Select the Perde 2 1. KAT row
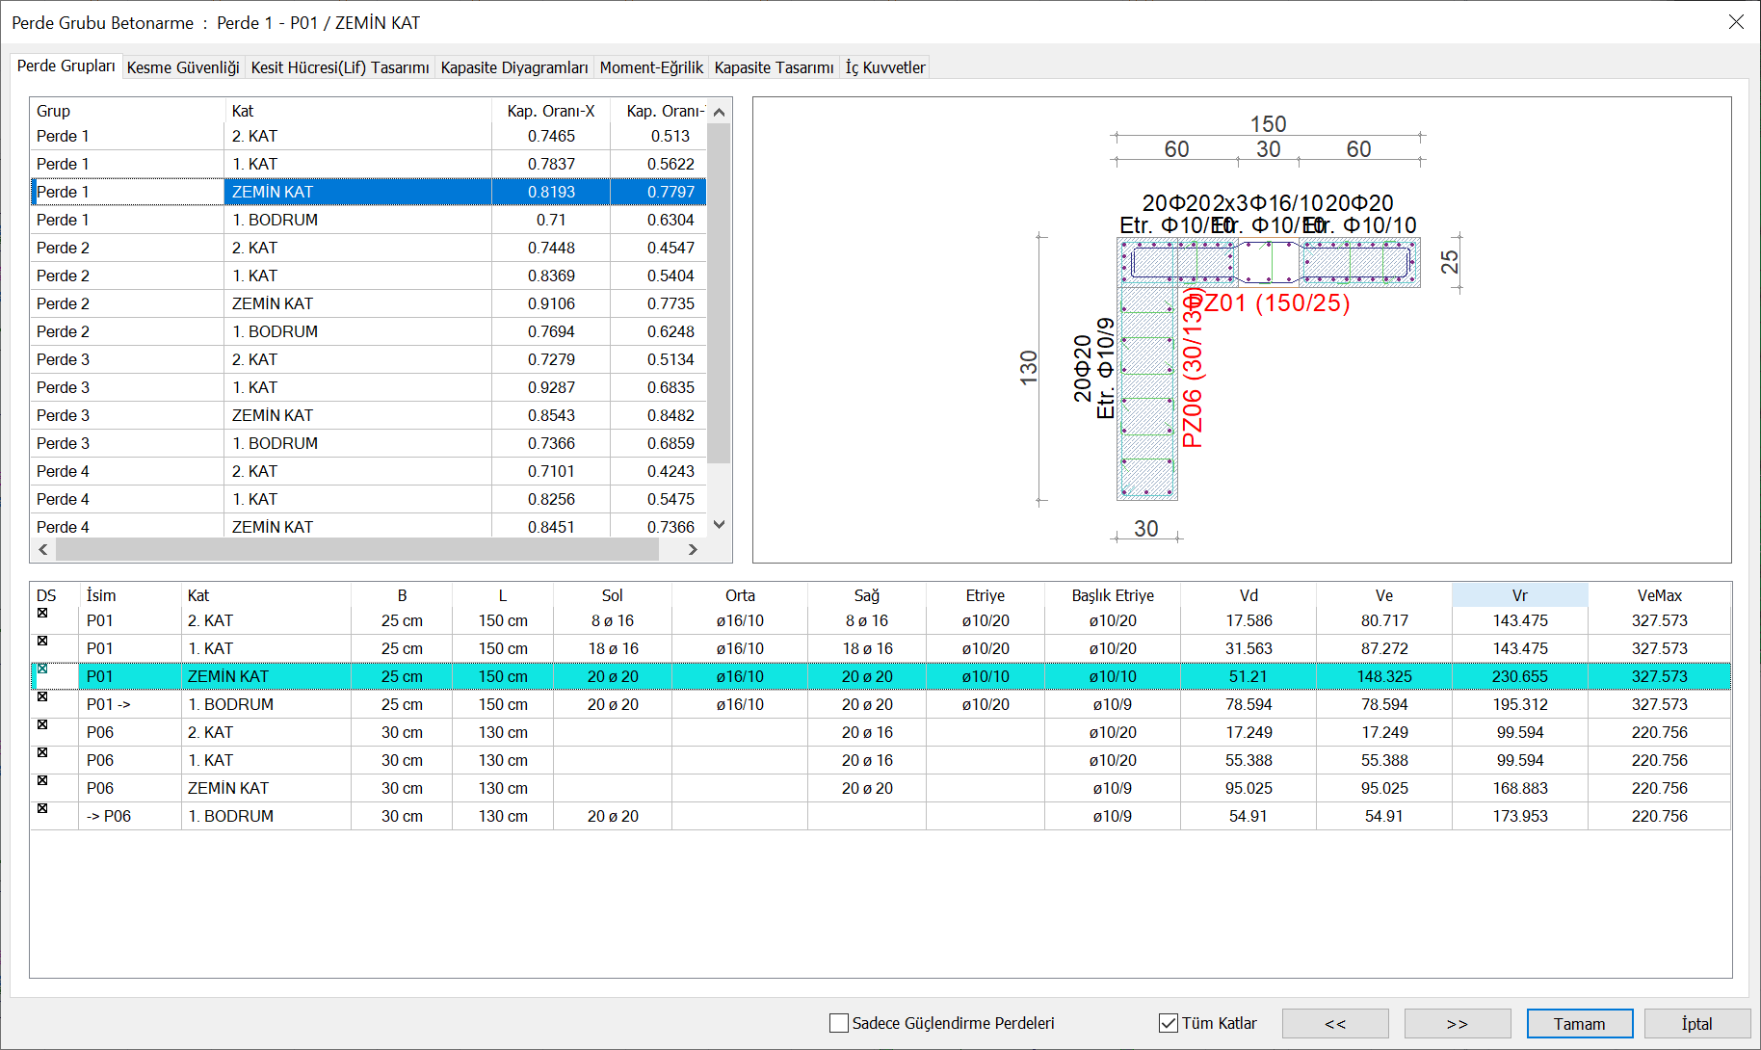This screenshot has height=1050, width=1761. point(369,276)
